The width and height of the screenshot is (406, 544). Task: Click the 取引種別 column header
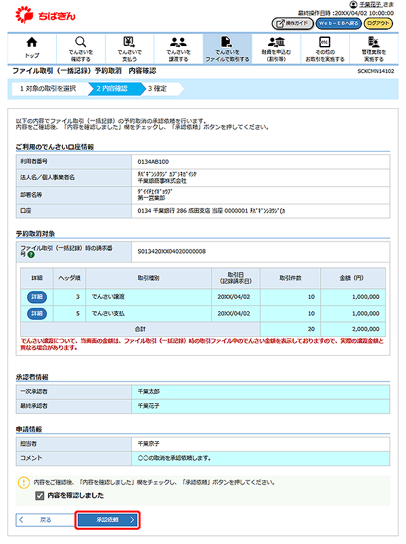pos(148,278)
